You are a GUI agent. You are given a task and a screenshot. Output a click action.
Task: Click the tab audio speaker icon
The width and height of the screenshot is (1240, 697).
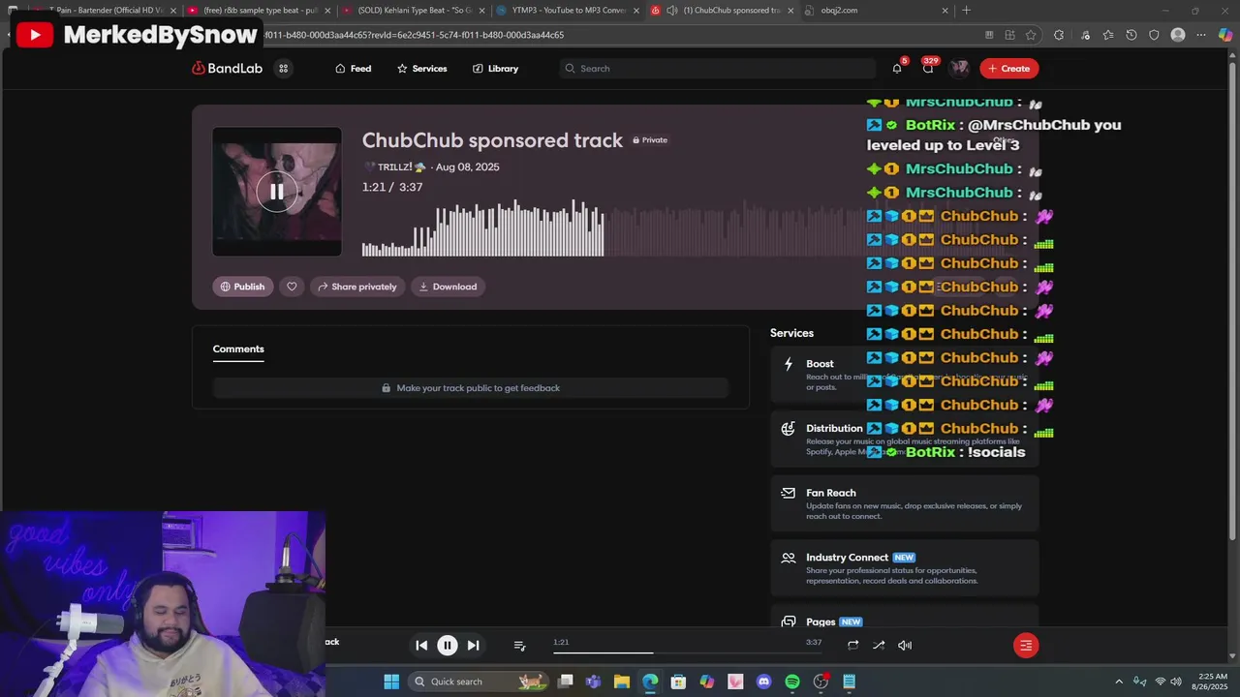[x=672, y=11]
